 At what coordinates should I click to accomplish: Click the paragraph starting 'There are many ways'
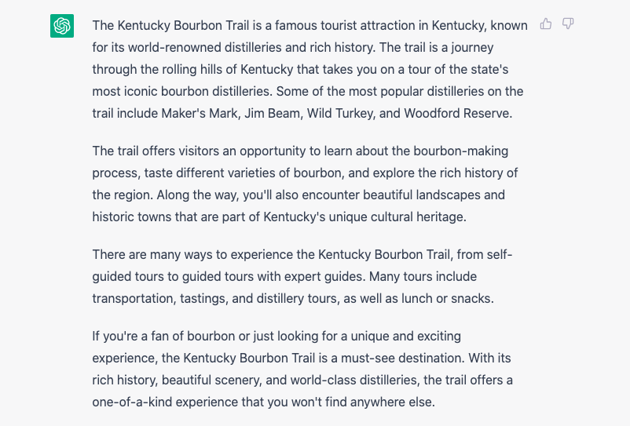tap(302, 276)
